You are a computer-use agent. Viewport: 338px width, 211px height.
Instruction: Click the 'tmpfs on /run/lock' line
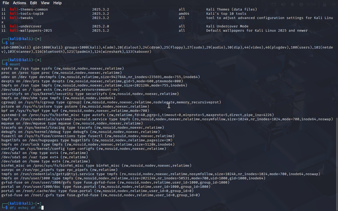pyautogui.click(x=88, y=145)
